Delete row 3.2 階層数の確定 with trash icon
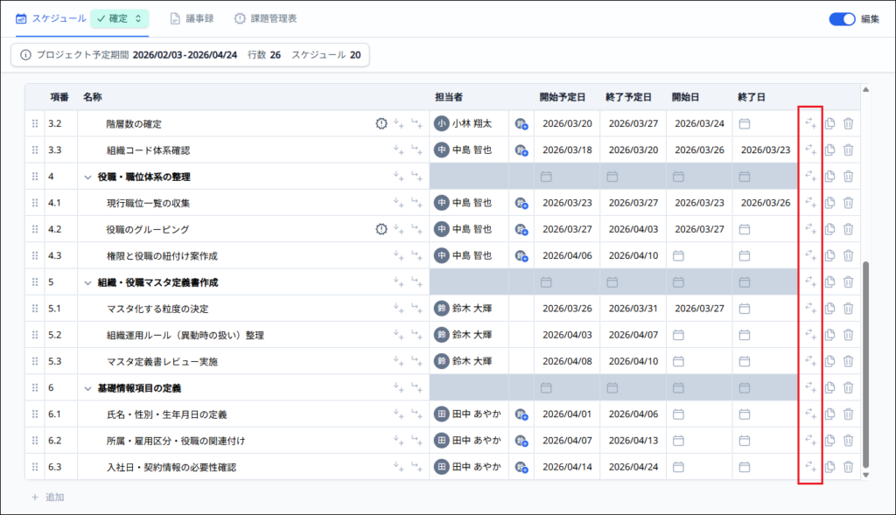 [848, 124]
